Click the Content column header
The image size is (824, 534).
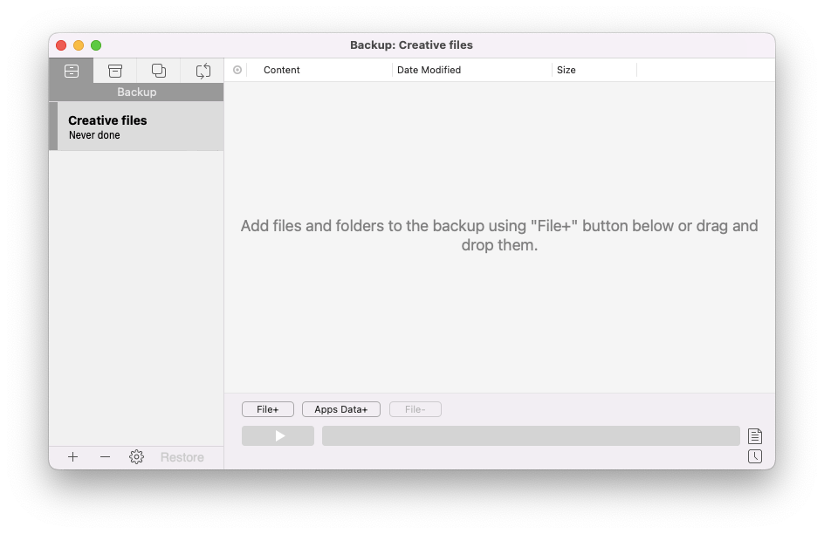[282, 70]
